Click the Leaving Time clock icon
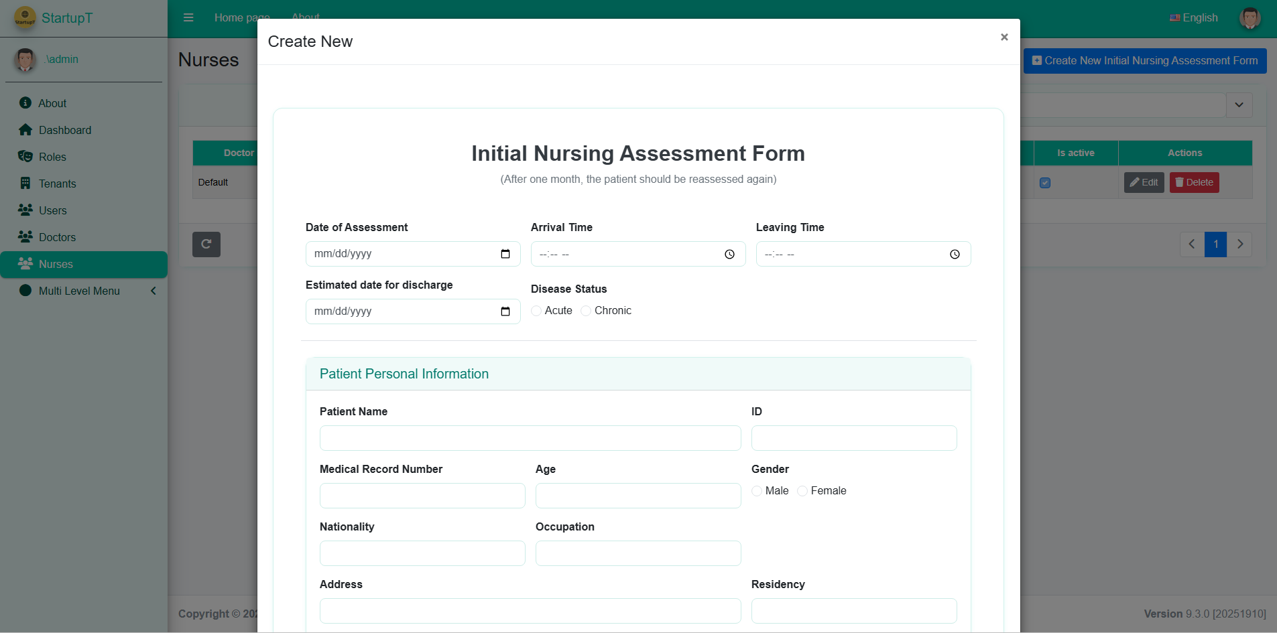The width and height of the screenshot is (1277, 633). pyautogui.click(x=955, y=255)
